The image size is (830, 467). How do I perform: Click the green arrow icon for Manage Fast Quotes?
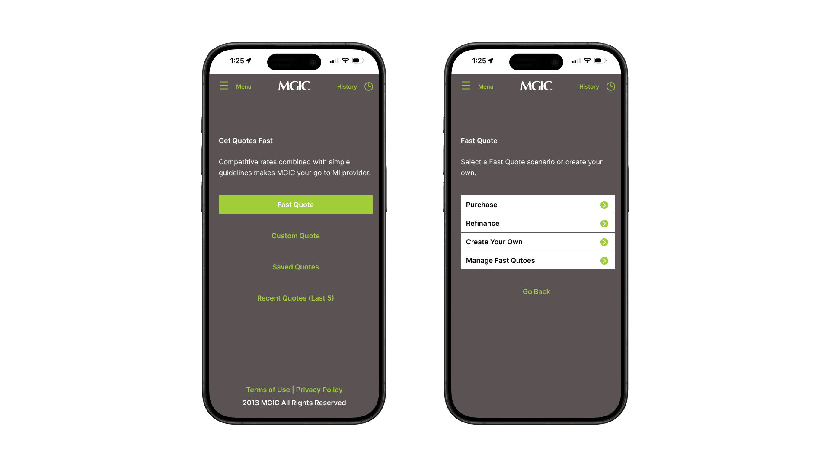click(x=604, y=261)
